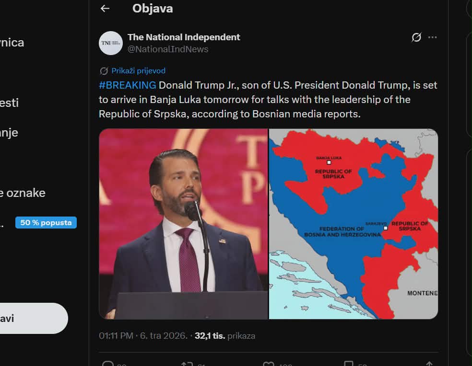The height and width of the screenshot is (366, 472).
Task: Open the three-dot more options menu
Action: (x=433, y=37)
